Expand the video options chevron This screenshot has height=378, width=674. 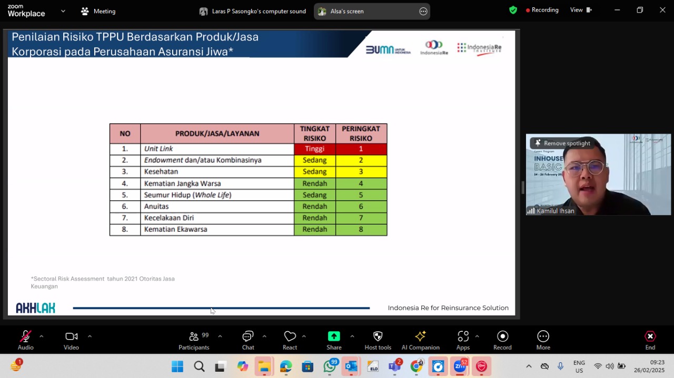click(90, 336)
